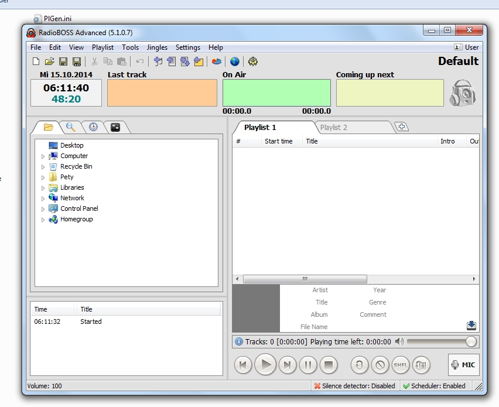Click the blue download arrow icon in the track info panel
Image resolution: width=499 pixels, height=407 pixels.
click(x=471, y=325)
